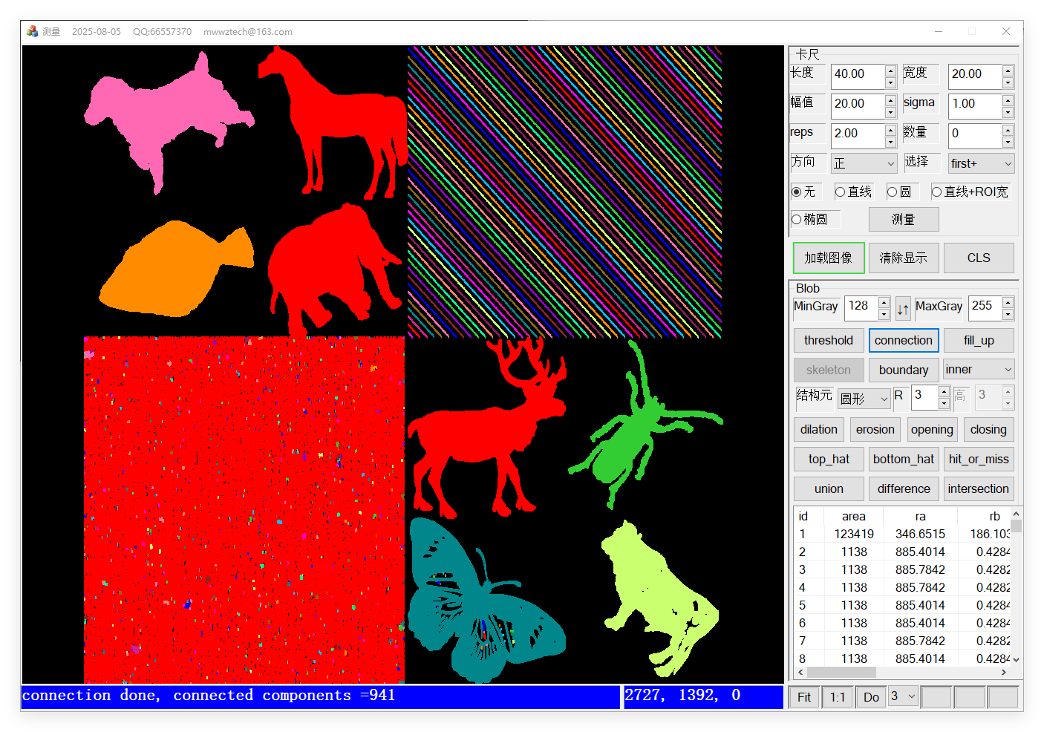Increase the 长度 value with up arrow
This screenshot has width=1044, height=732.
890,71
